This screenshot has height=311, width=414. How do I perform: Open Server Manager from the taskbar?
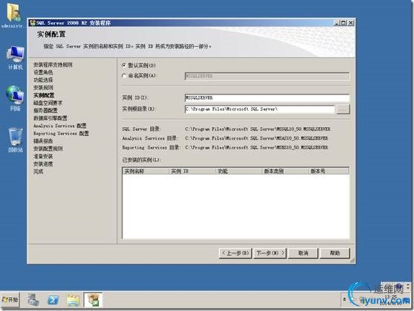33,300
